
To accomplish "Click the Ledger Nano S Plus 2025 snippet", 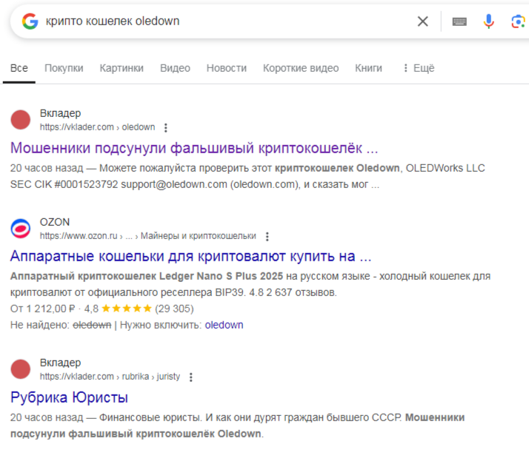I will point(221,276).
